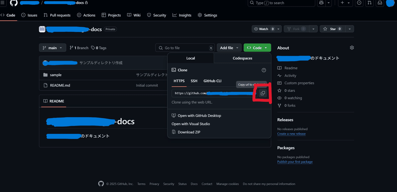Open the Activity link
This screenshot has height=192, width=397.
287,75
